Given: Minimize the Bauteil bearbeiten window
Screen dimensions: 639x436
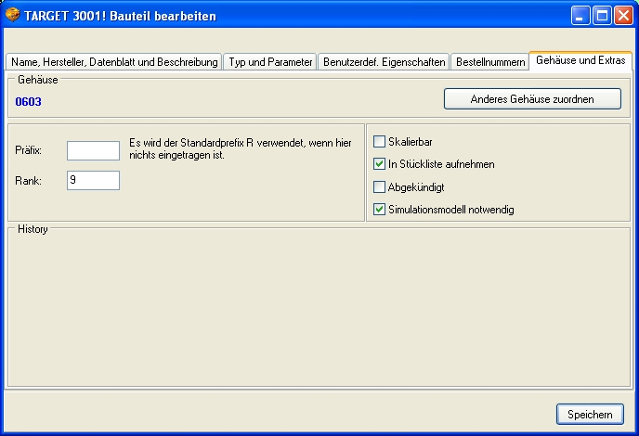Looking at the screenshot, I should tap(580, 16).
